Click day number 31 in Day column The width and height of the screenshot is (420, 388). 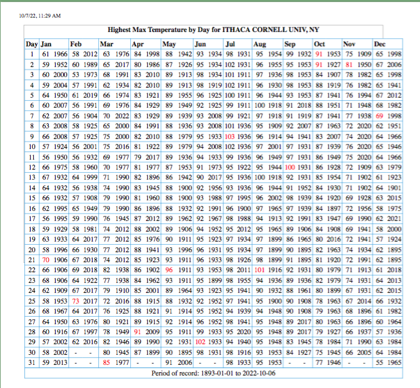(x=32, y=363)
